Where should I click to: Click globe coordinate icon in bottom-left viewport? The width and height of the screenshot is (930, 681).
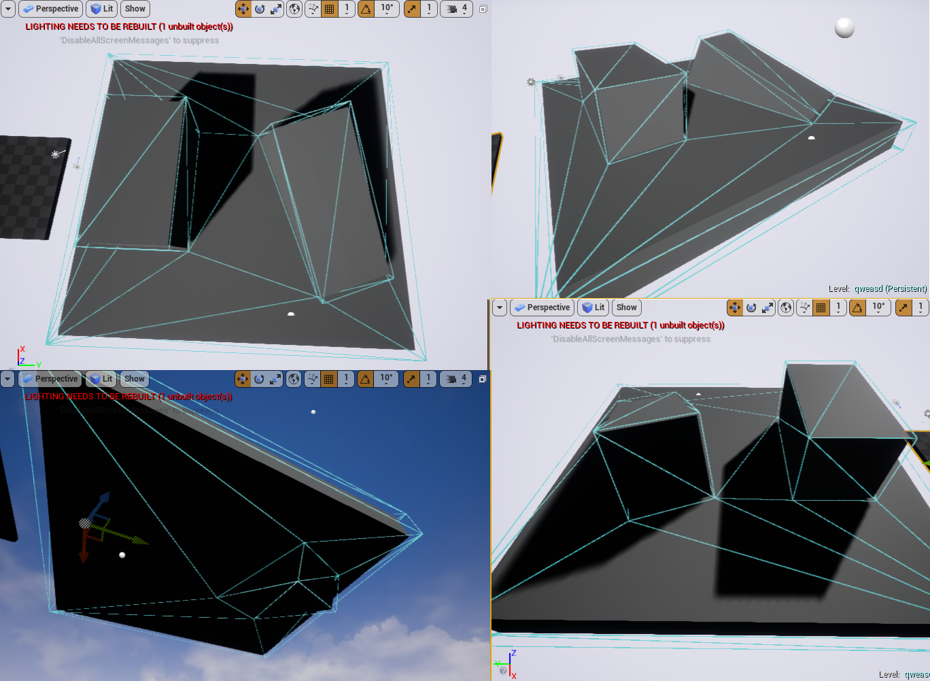(294, 379)
